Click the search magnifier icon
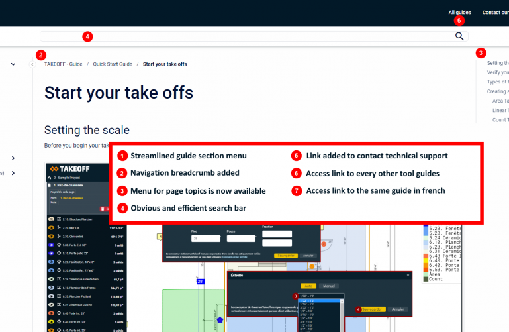Viewport: 509px width, 332px height. [x=459, y=36]
